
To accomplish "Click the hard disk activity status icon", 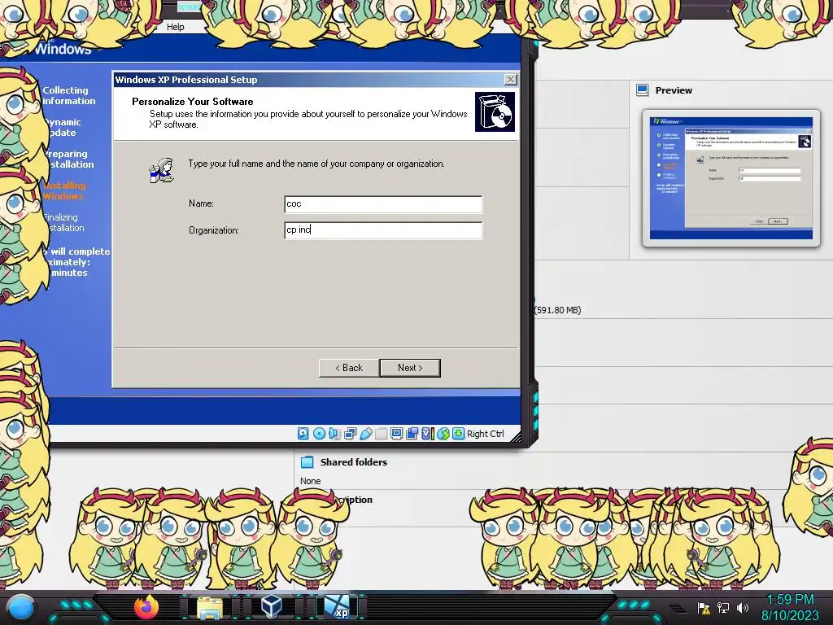I will 303,434.
